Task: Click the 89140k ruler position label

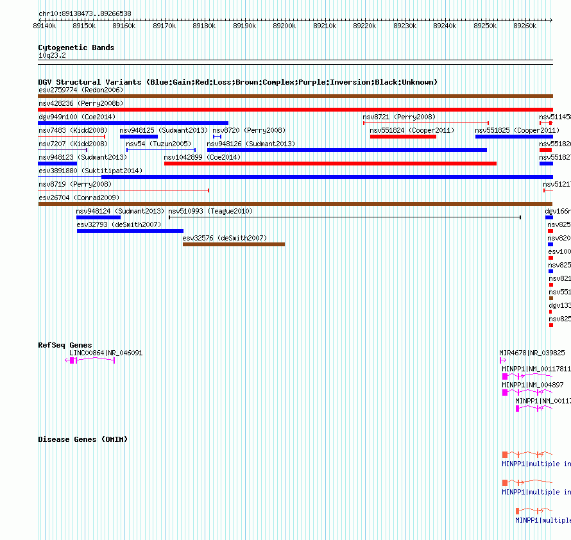Action: [x=44, y=26]
